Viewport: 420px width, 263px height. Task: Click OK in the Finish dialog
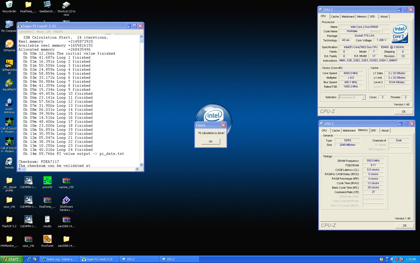click(x=211, y=142)
